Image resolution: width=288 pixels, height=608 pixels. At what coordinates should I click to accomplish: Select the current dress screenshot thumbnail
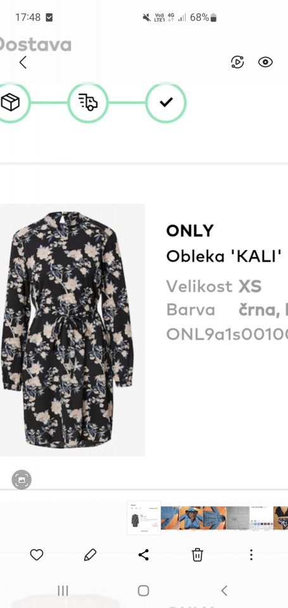click(144, 518)
